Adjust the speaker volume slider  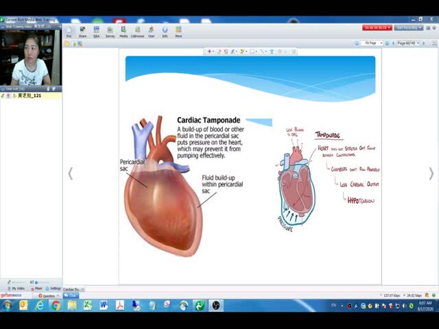42,282
